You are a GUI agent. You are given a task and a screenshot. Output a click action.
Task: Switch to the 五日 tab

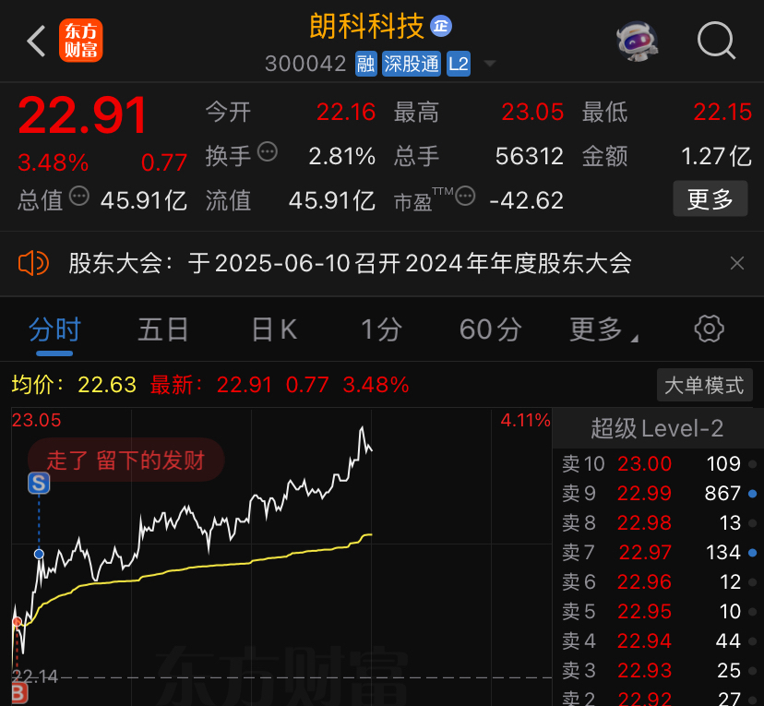[x=163, y=329]
